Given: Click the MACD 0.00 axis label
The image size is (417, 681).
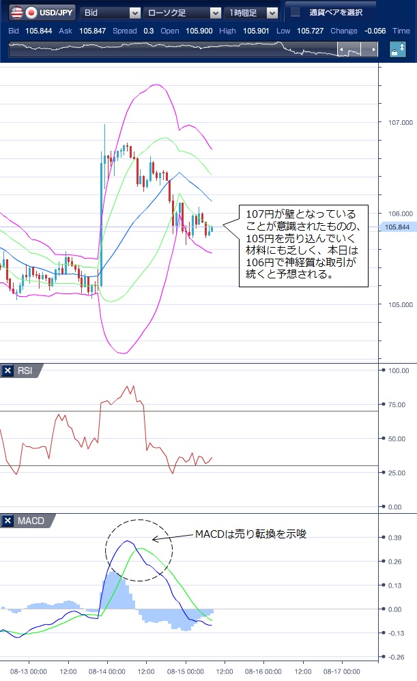Looking at the screenshot, I should click(x=394, y=609).
